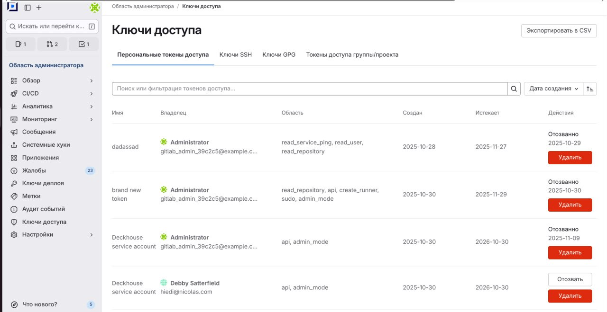
Task: Click "Экспортировать в CSV"
Action: 559,30
